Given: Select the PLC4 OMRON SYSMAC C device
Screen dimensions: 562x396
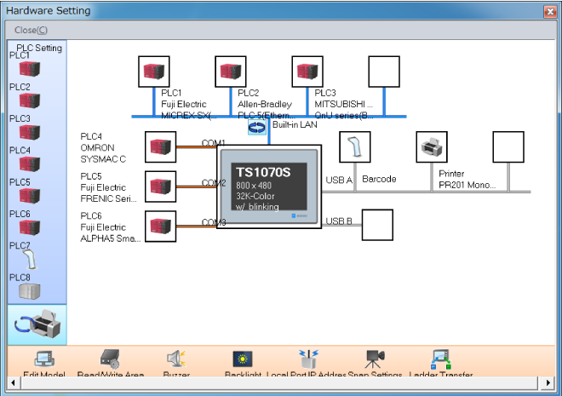Looking at the screenshot, I should tap(161, 146).
